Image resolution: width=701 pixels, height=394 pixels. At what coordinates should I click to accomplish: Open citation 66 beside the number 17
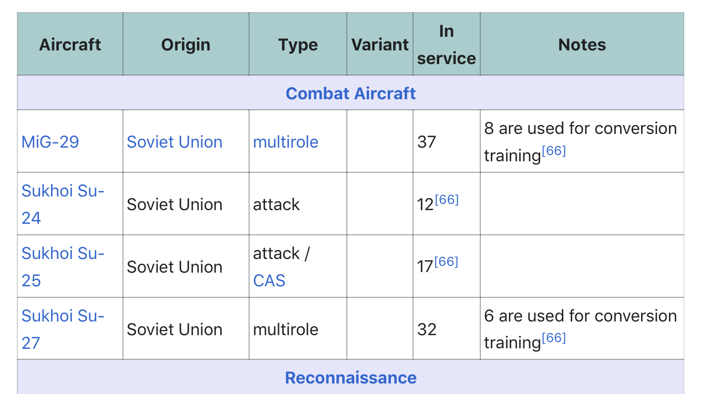tap(446, 262)
